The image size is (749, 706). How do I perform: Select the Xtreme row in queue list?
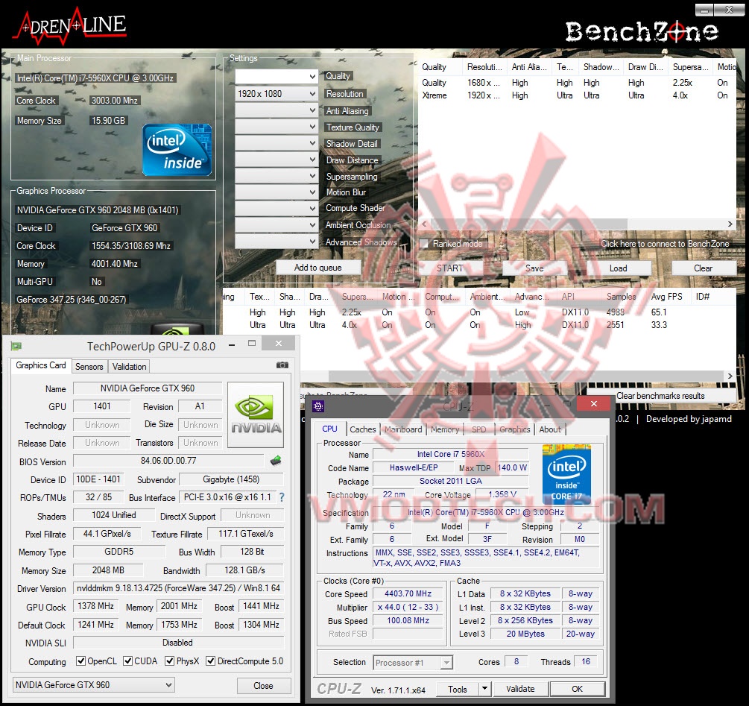pos(577,95)
